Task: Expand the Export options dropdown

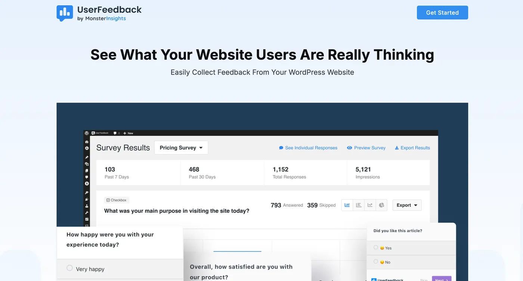Action: coord(406,205)
